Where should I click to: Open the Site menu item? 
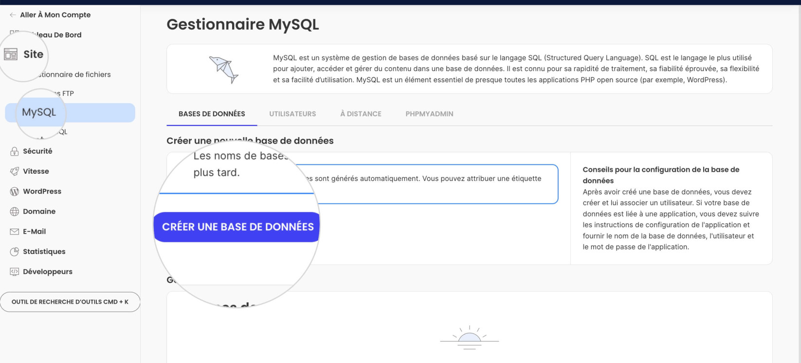(x=33, y=54)
